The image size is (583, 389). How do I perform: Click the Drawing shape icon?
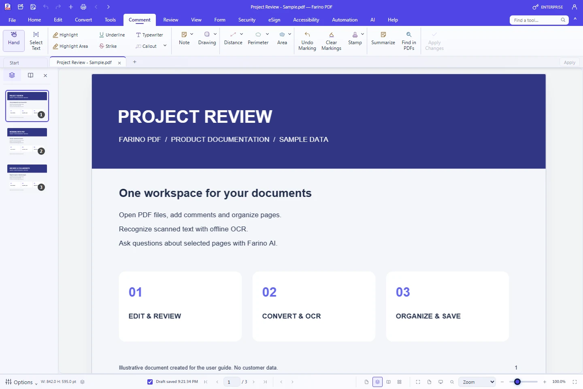tap(207, 34)
